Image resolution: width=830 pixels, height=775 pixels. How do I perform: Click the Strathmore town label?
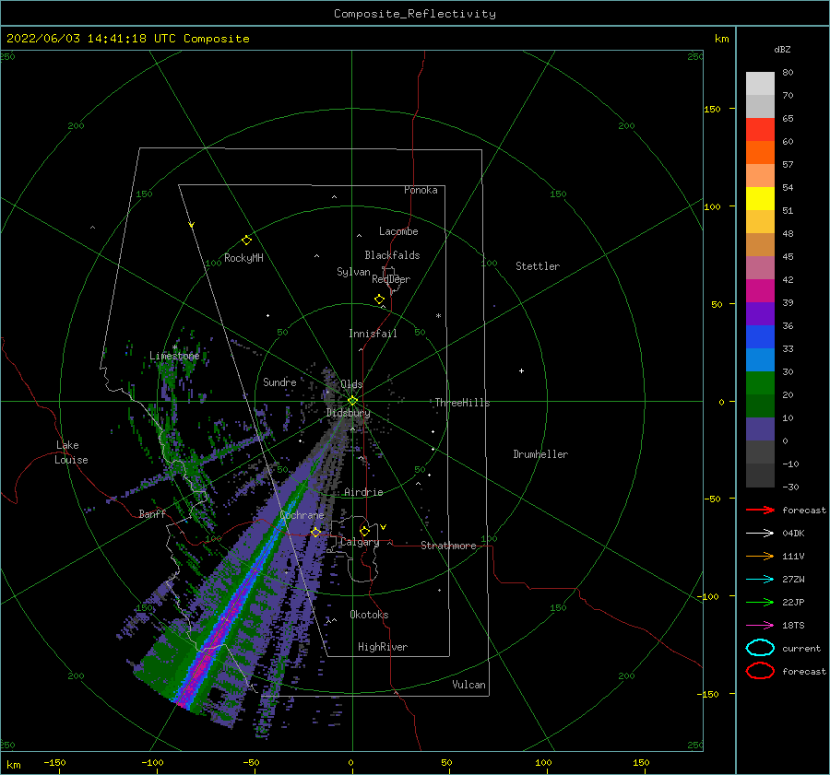448,546
